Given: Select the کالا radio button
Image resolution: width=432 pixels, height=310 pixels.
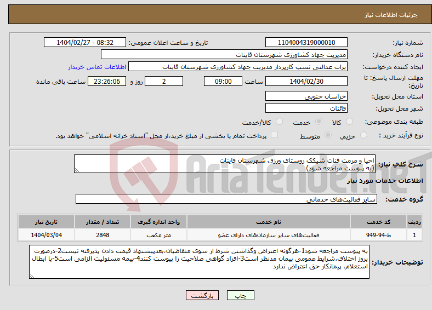Looking at the screenshot, I should [x=349, y=122].
